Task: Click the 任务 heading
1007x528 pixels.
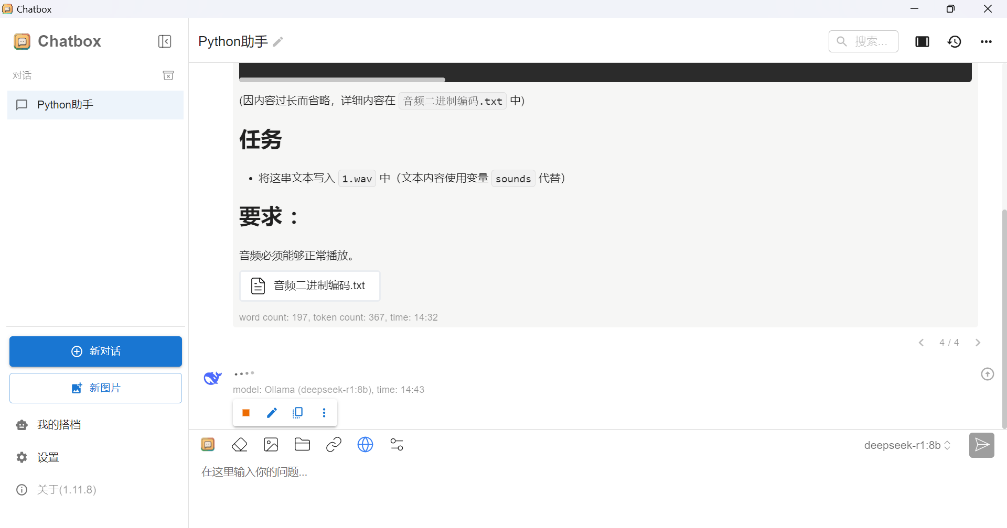Action: [261, 140]
